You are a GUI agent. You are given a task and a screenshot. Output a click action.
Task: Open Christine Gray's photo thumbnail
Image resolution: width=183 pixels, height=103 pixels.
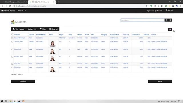[x=53, y=44]
